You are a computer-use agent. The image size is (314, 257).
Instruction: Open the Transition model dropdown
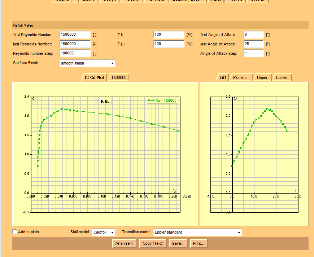click(197, 232)
